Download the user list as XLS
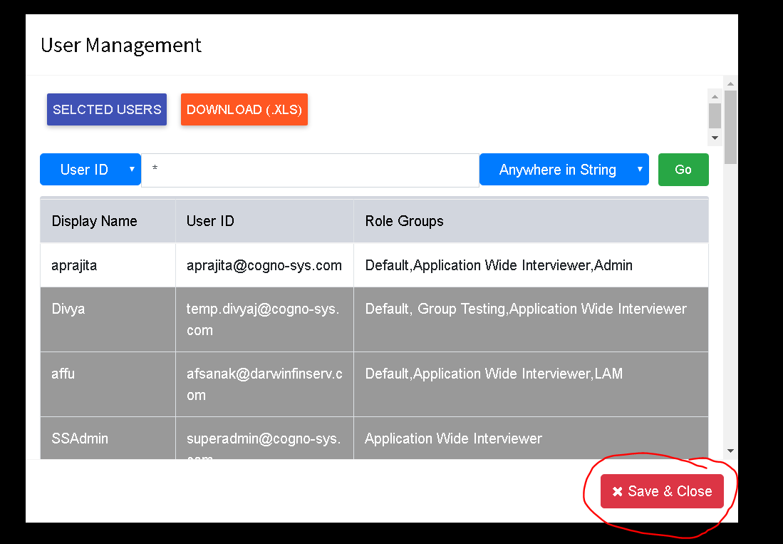Image resolution: width=783 pixels, height=544 pixels. coord(244,109)
